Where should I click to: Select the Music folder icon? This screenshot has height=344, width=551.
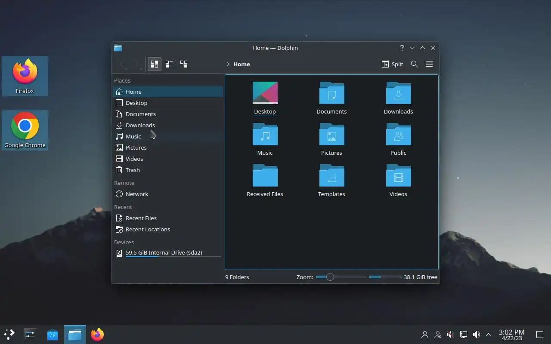(265, 140)
